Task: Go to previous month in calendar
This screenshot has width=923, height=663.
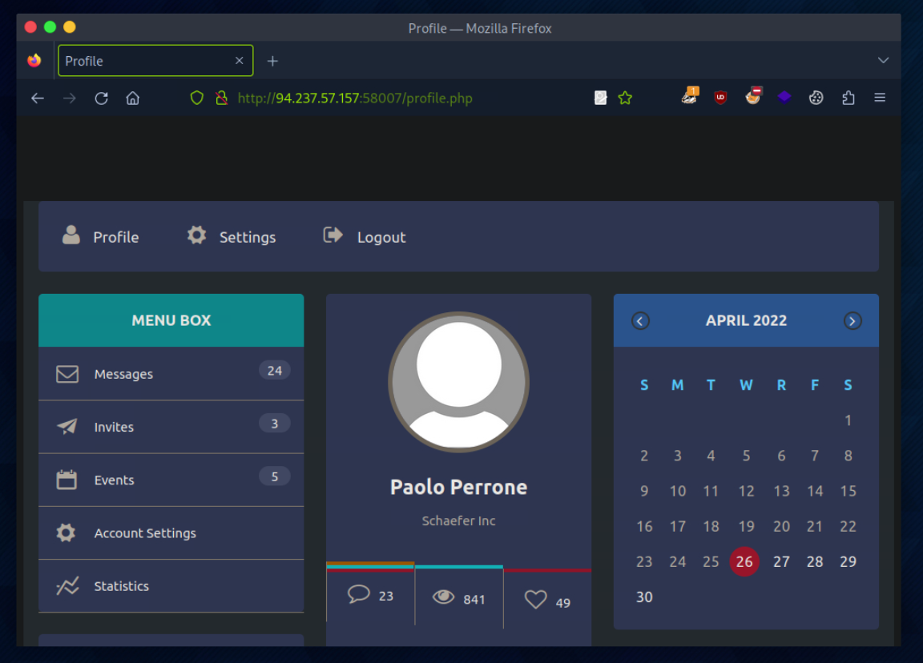Action: (640, 321)
